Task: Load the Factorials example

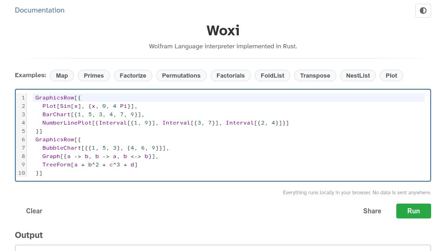Action: [x=230, y=76]
